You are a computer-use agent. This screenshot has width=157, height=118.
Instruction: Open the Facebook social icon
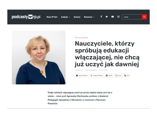(101, 17)
